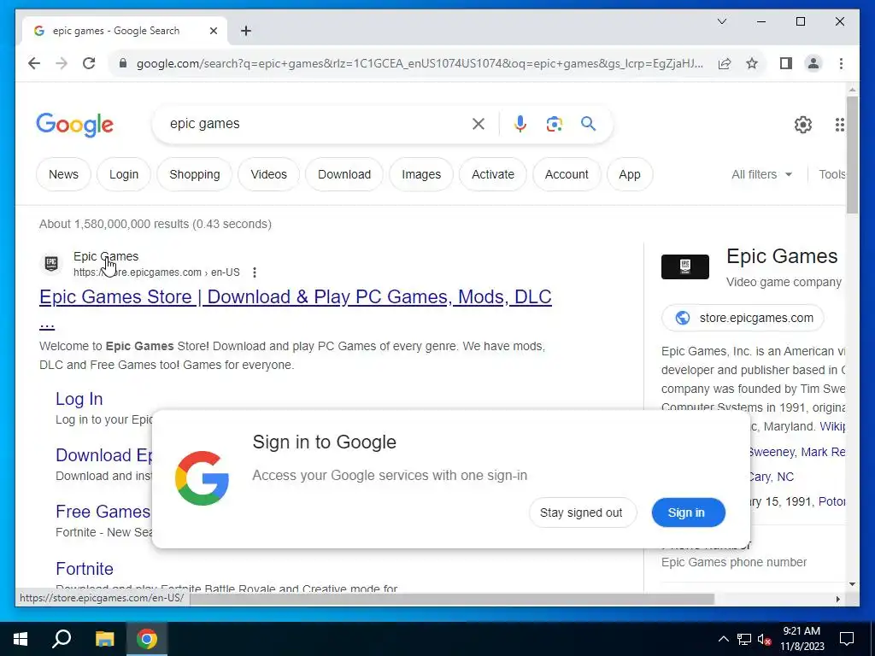Visit store.epicgames.com from knowledge panel
This screenshot has height=656, width=875.
pyautogui.click(x=743, y=318)
